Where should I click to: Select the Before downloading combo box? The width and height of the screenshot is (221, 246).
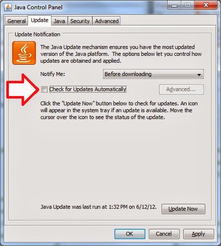[x=153, y=74]
